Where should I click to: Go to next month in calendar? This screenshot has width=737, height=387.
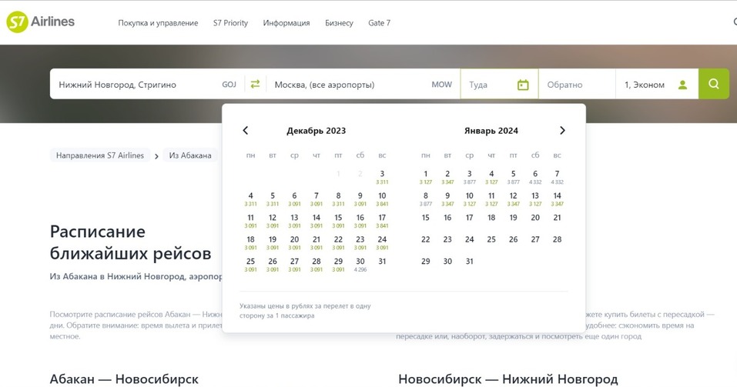click(562, 131)
